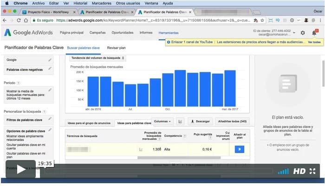Toggle HD video quality

(299, 171)
